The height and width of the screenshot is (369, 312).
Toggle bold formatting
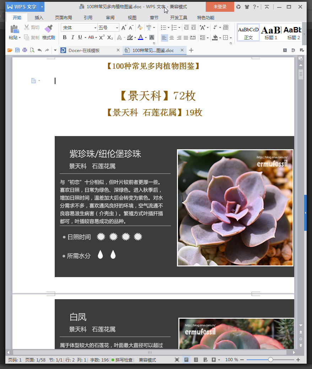[64, 37]
